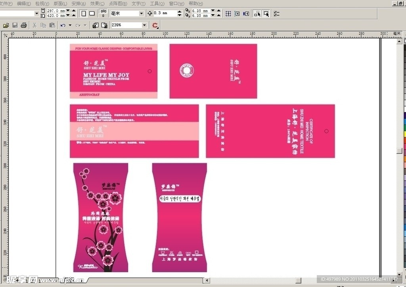Toggle treat as filled option
Image resolution: width=406 pixels, height=287 pixels.
click(266, 13)
